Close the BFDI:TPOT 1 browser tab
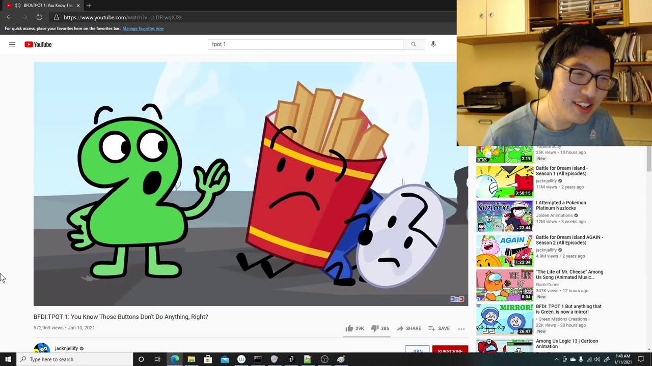Image resolution: width=652 pixels, height=366 pixels. point(78,5)
